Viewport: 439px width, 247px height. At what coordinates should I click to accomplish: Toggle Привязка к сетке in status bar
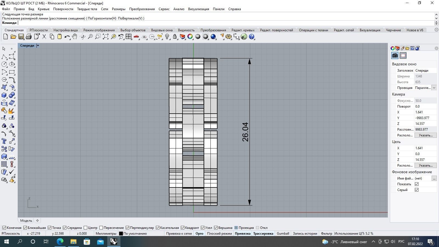(x=179, y=234)
